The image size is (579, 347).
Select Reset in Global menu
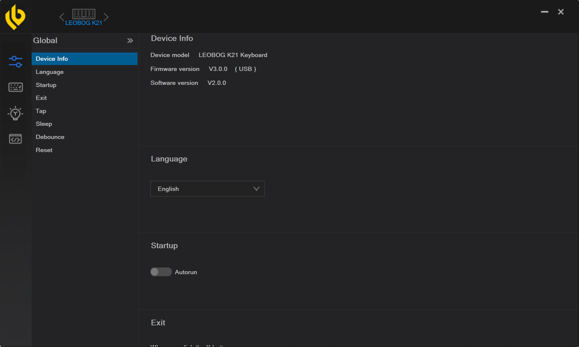click(84, 150)
